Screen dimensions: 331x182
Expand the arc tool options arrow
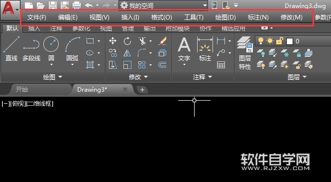(72, 65)
